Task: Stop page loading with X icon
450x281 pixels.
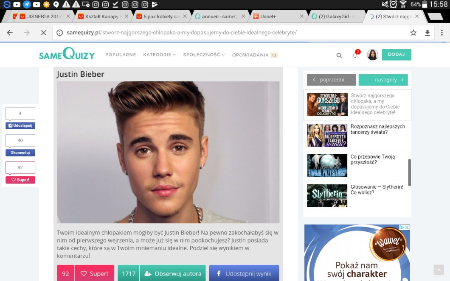Action: (43, 33)
